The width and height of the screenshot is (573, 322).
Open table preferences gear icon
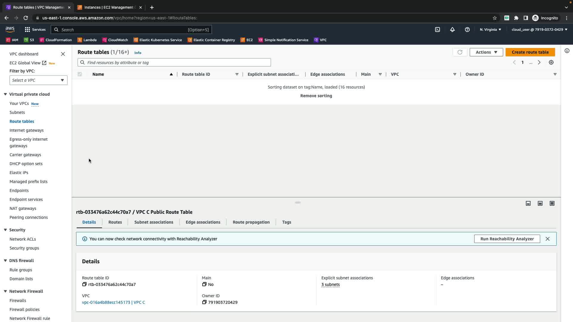551,62
